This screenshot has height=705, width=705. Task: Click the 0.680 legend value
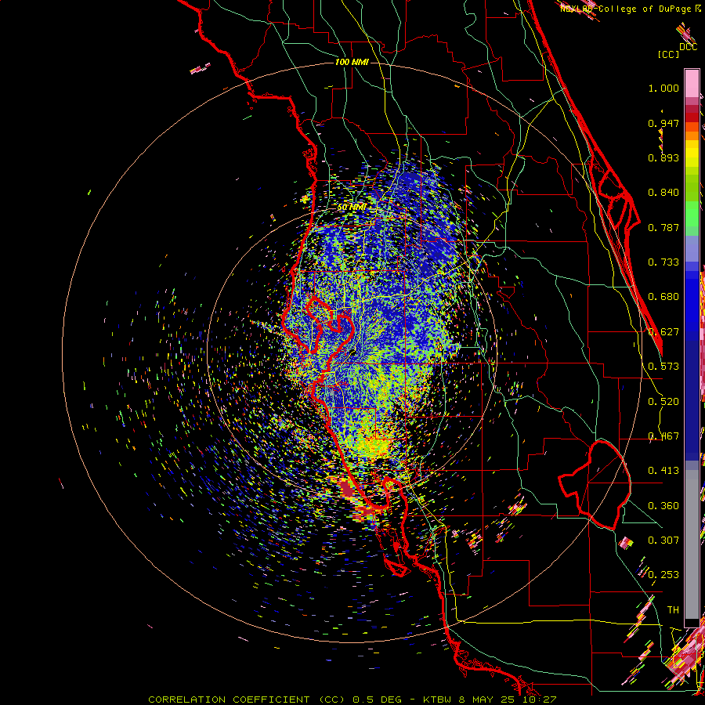point(663,297)
